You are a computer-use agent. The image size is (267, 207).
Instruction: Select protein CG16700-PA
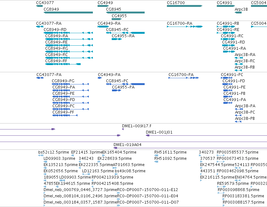[181, 75]
